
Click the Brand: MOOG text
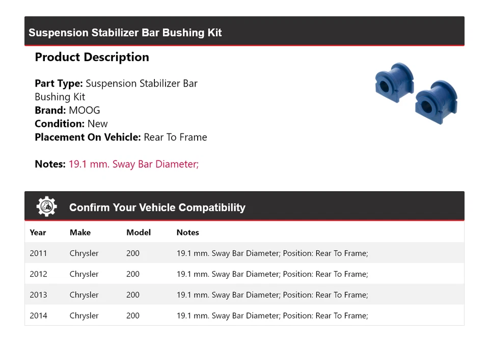67,110
